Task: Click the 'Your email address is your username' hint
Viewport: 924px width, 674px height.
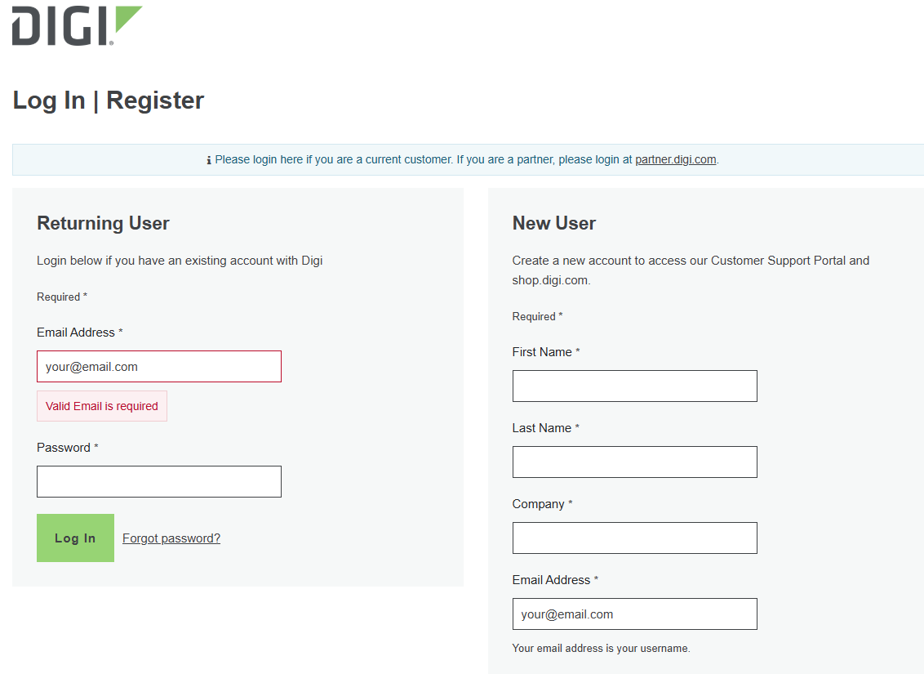Action: click(601, 649)
